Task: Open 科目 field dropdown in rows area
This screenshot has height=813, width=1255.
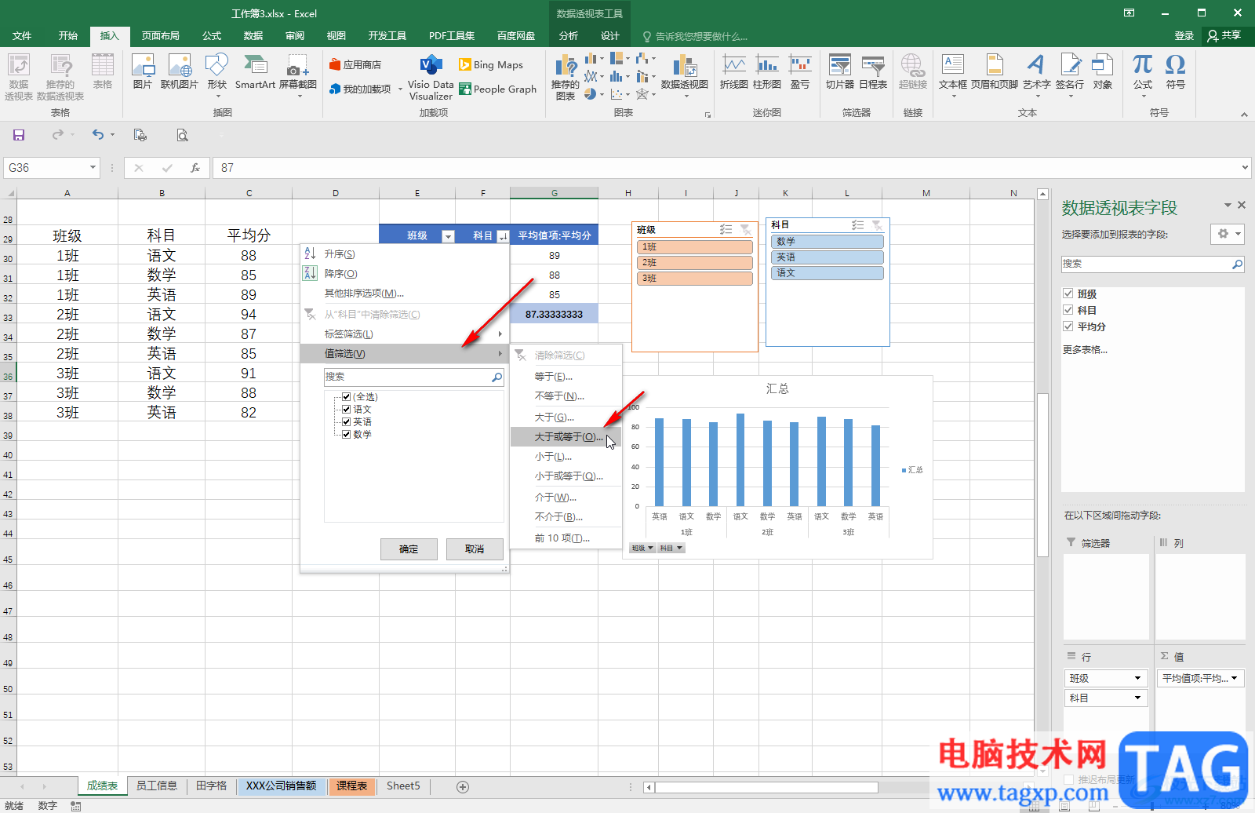Action: (1137, 698)
